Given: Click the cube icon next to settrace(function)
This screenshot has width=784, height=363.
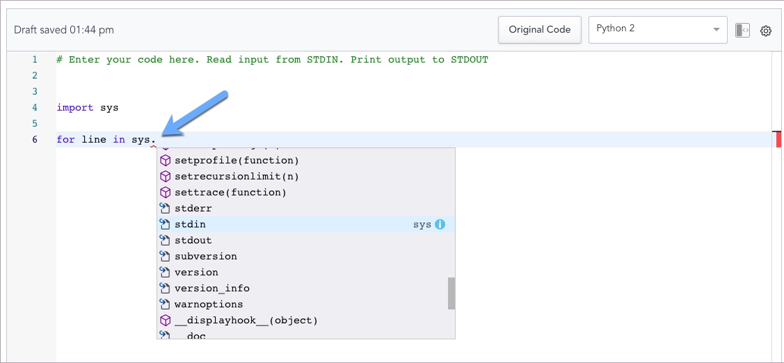Looking at the screenshot, I should tap(165, 193).
